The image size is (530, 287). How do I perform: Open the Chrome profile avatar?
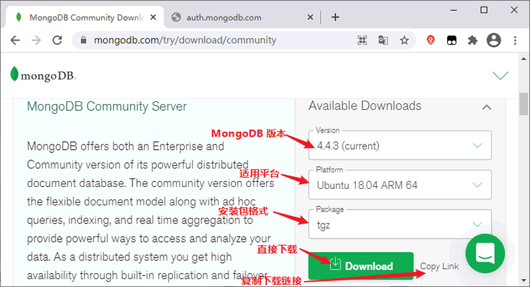point(494,40)
